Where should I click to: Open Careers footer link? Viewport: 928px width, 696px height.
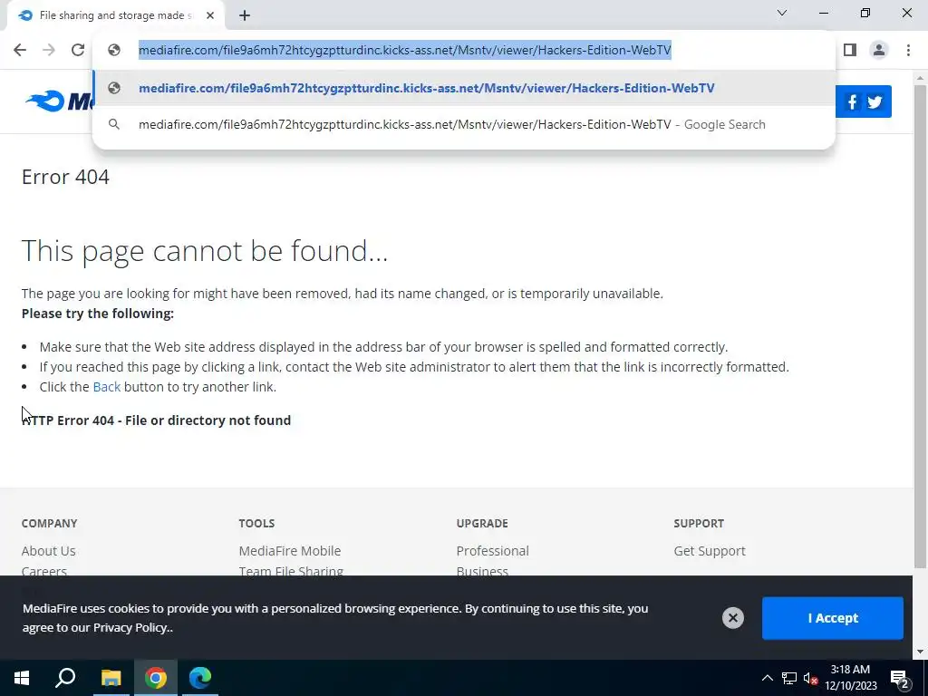(44, 571)
